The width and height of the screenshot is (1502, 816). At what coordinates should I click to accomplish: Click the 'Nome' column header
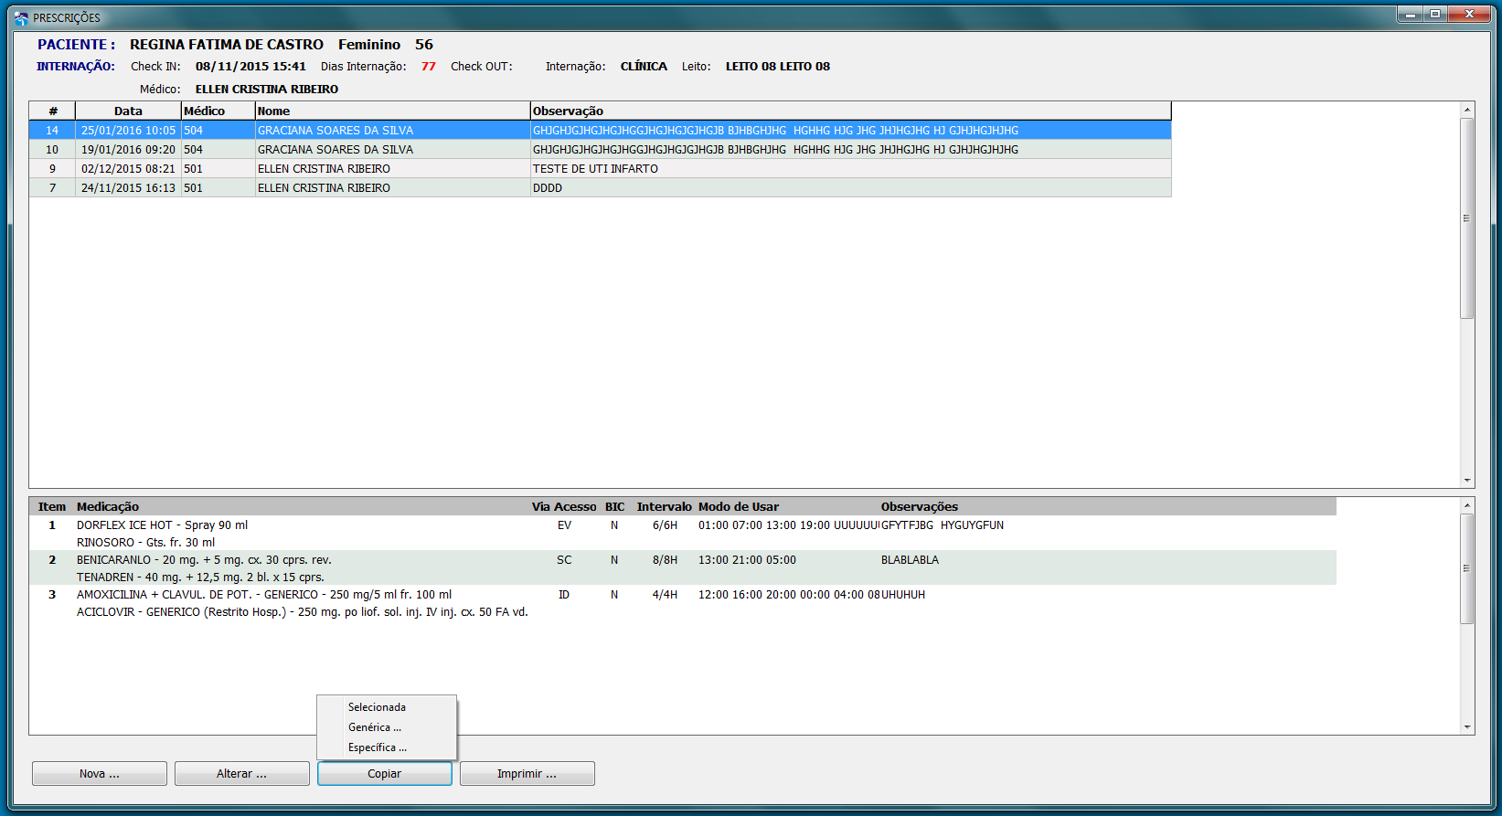click(x=393, y=111)
